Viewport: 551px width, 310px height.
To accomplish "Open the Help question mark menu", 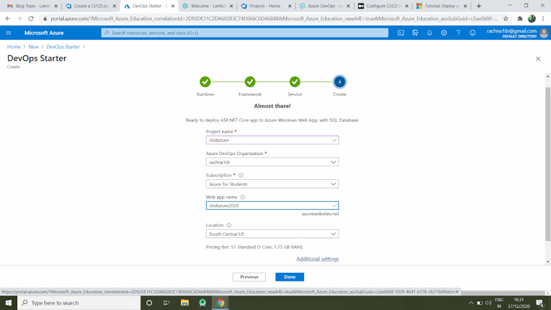I will pos(458,33).
